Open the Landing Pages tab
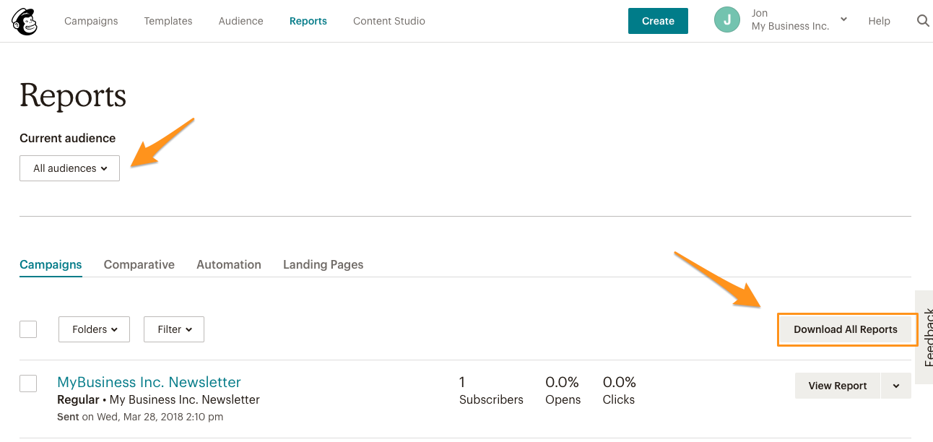The height and width of the screenshot is (442, 933). (323, 264)
